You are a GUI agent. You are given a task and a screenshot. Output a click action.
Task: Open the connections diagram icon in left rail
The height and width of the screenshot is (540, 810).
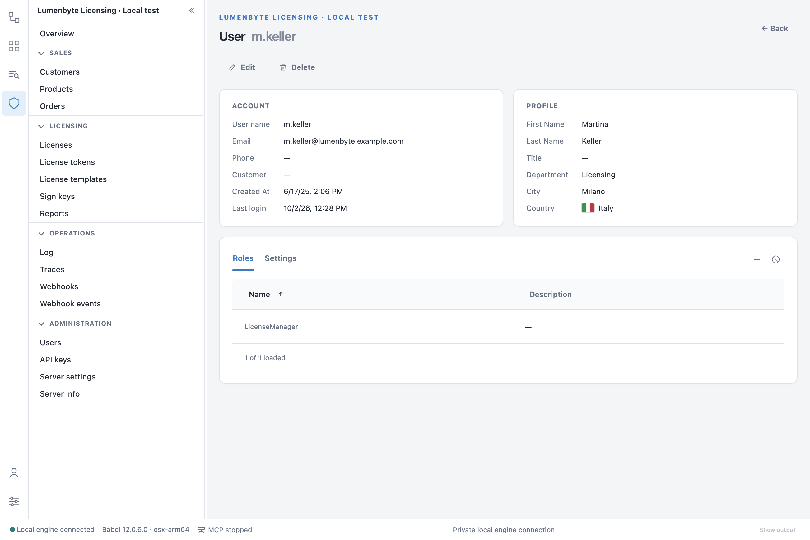pos(14,17)
